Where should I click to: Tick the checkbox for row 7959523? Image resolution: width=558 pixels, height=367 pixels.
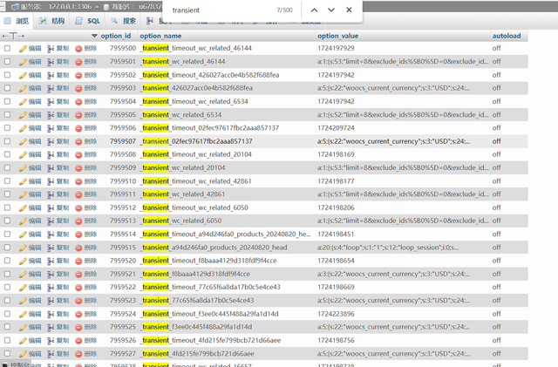(x=7, y=301)
